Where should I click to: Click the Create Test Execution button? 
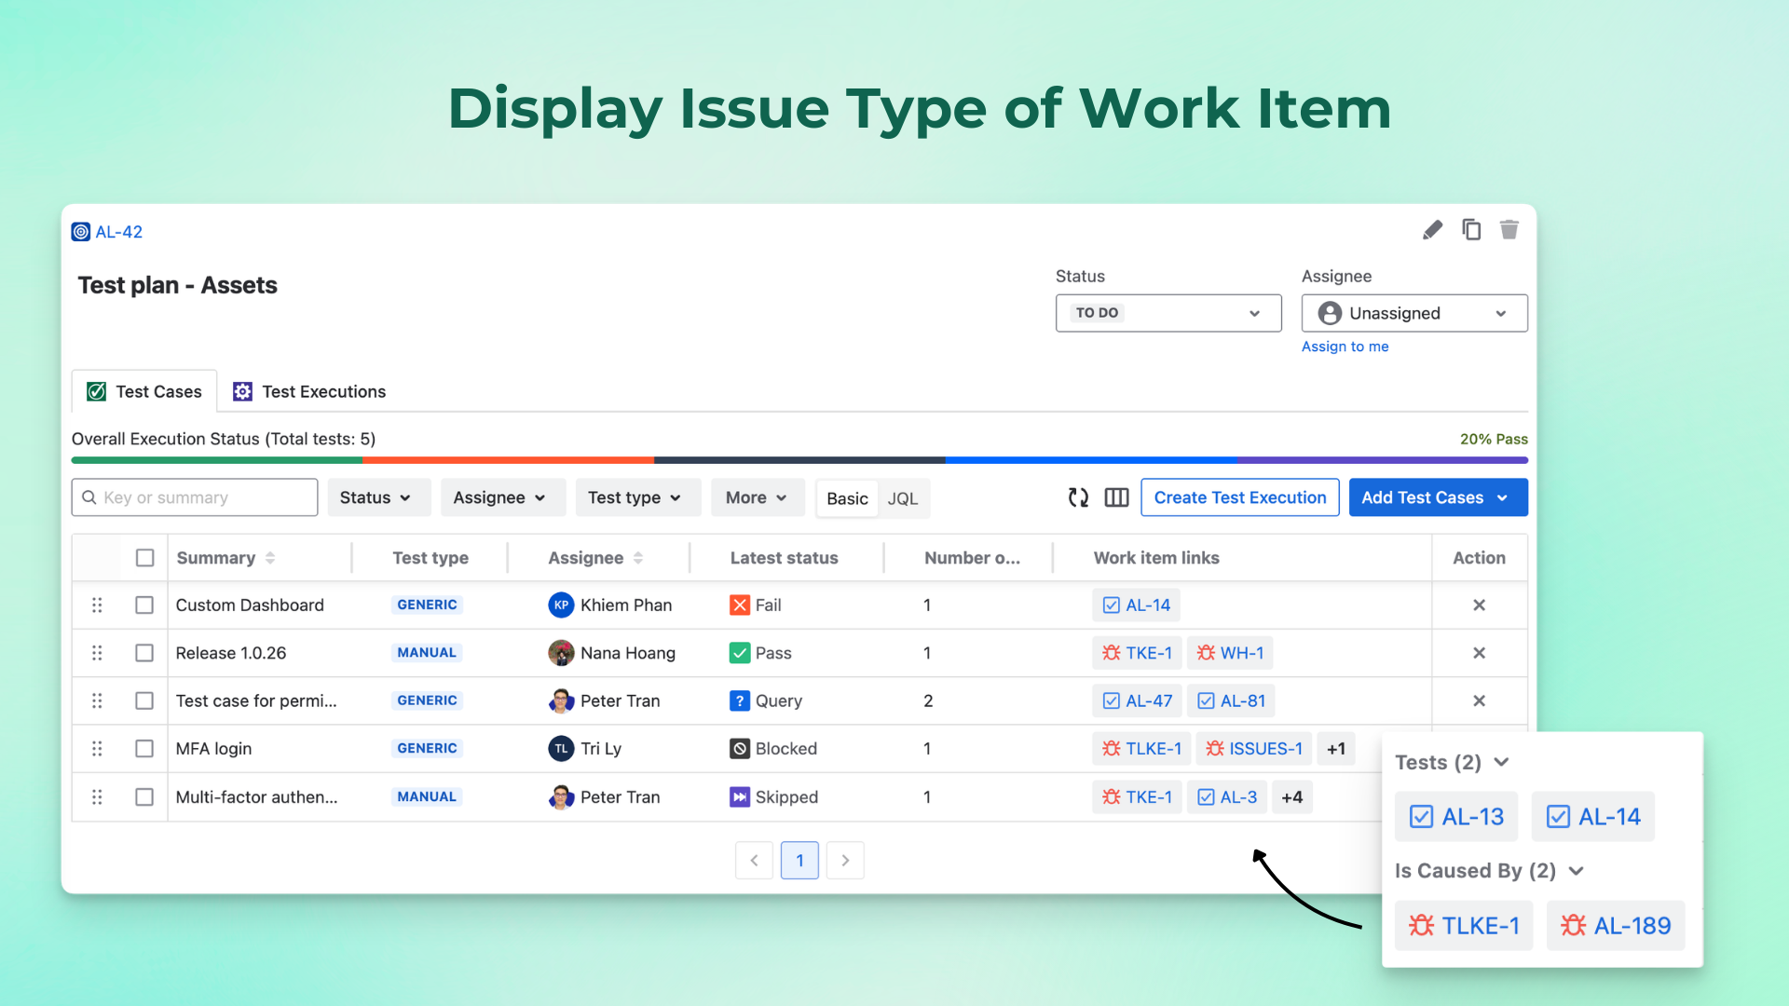click(x=1239, y=497)
